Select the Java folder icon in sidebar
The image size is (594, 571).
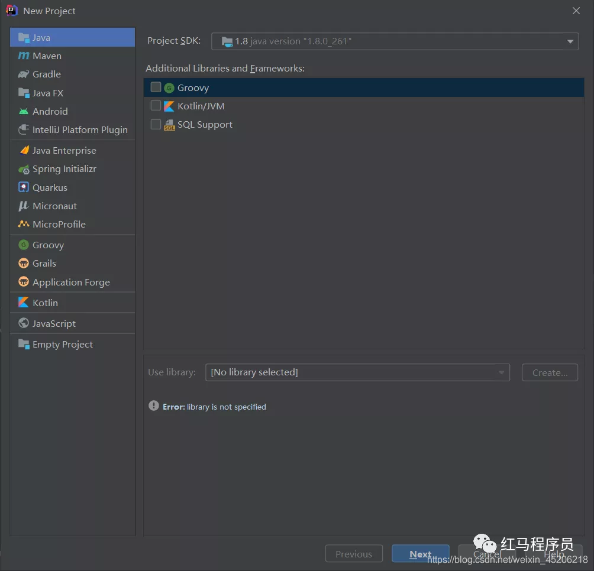tap(24, 37)
